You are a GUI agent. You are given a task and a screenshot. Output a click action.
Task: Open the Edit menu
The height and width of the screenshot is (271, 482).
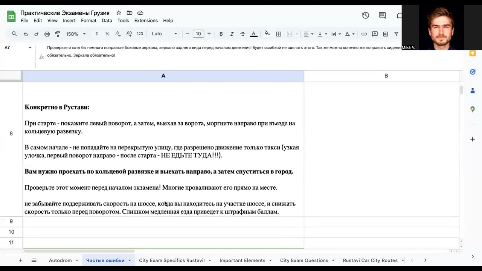pos(38,21)
